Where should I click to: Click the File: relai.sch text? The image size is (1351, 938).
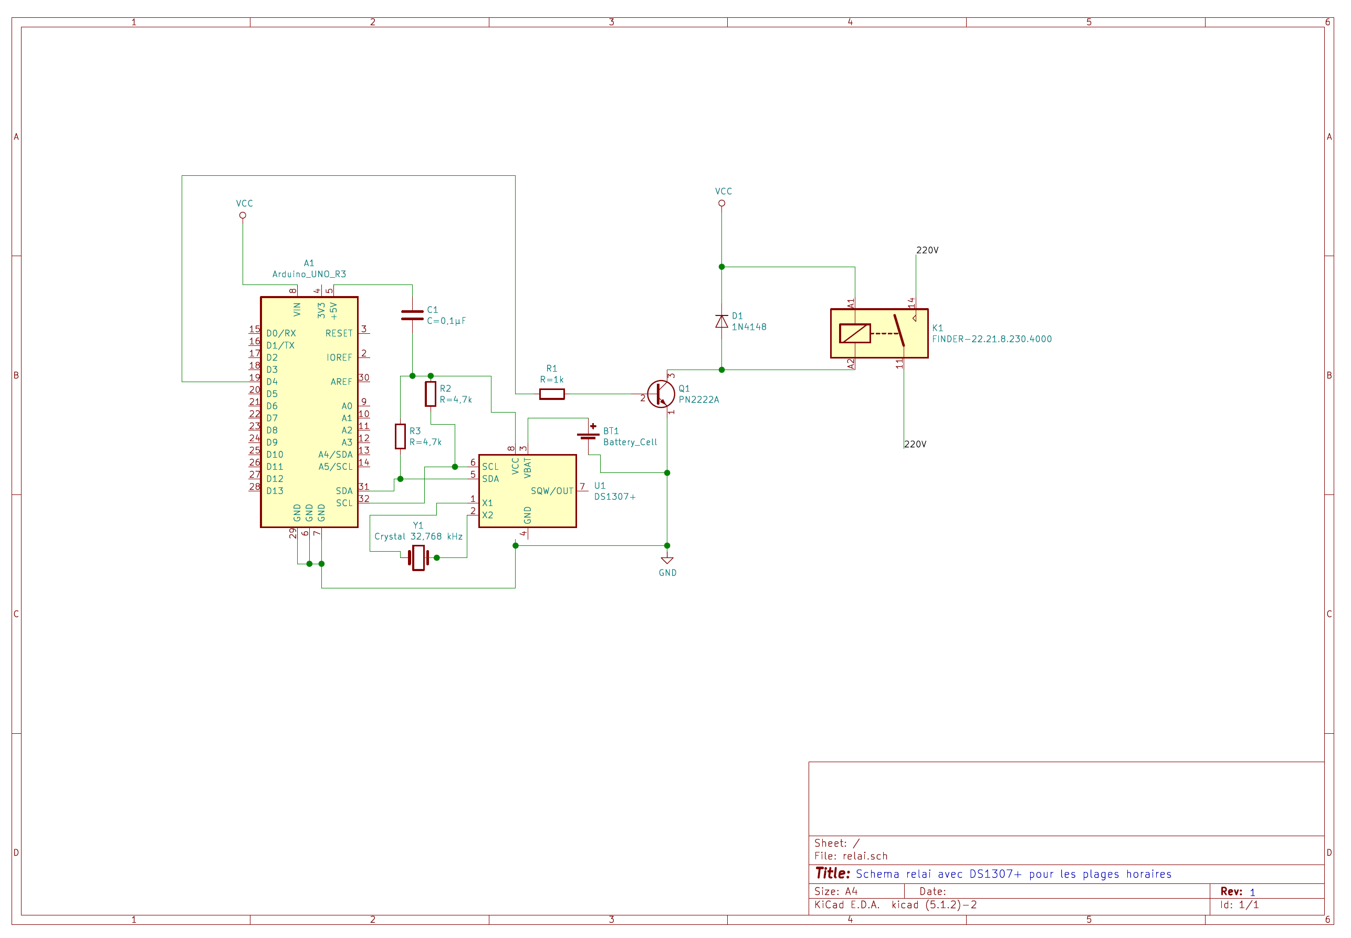[850, 856]
